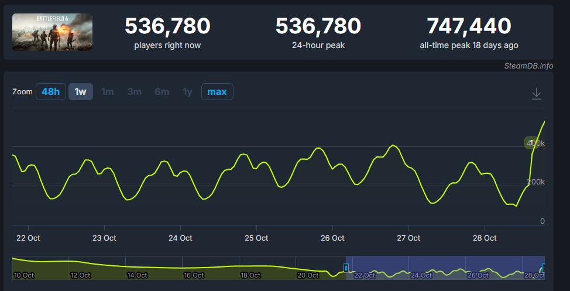Click the 23 Oct axis label

pos(104,238)
